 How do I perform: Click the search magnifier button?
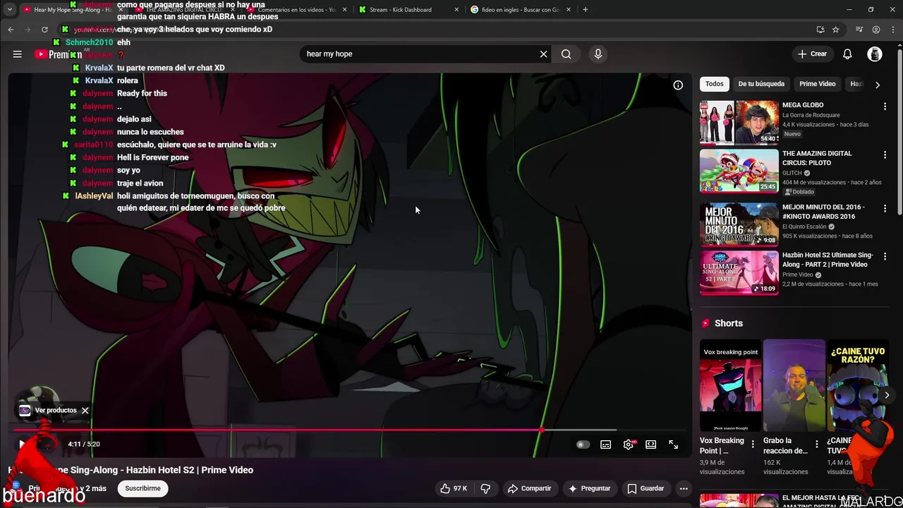point(566,54)
